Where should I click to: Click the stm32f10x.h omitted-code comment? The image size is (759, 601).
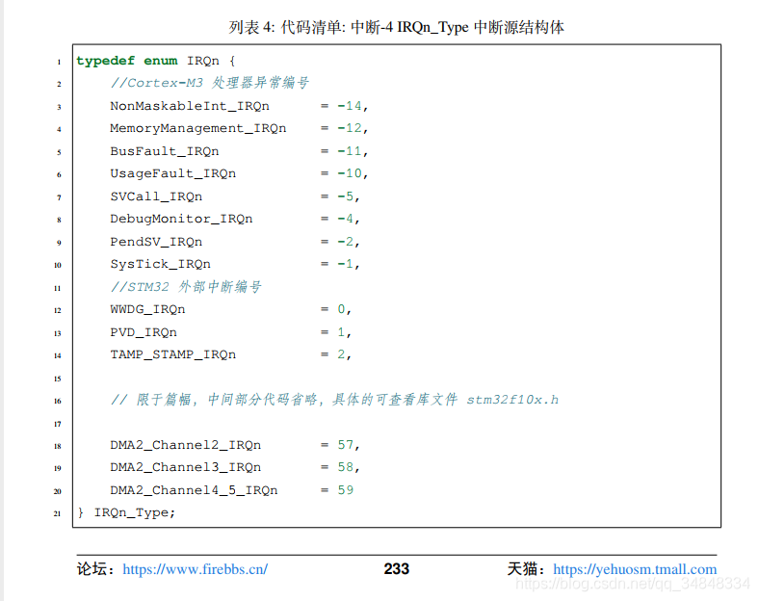334,400
